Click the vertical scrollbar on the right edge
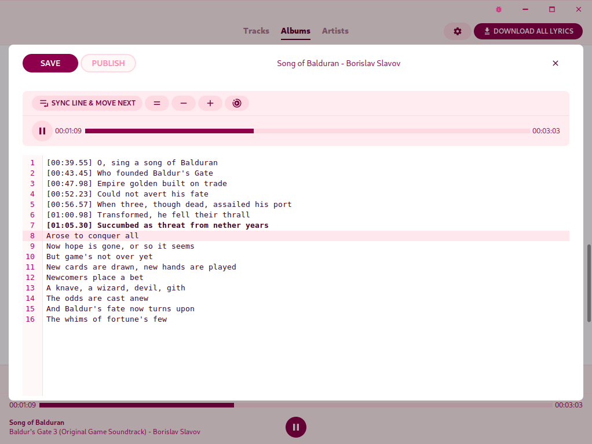Viewport: 592px width, 444px height. (x=589, y=283)
